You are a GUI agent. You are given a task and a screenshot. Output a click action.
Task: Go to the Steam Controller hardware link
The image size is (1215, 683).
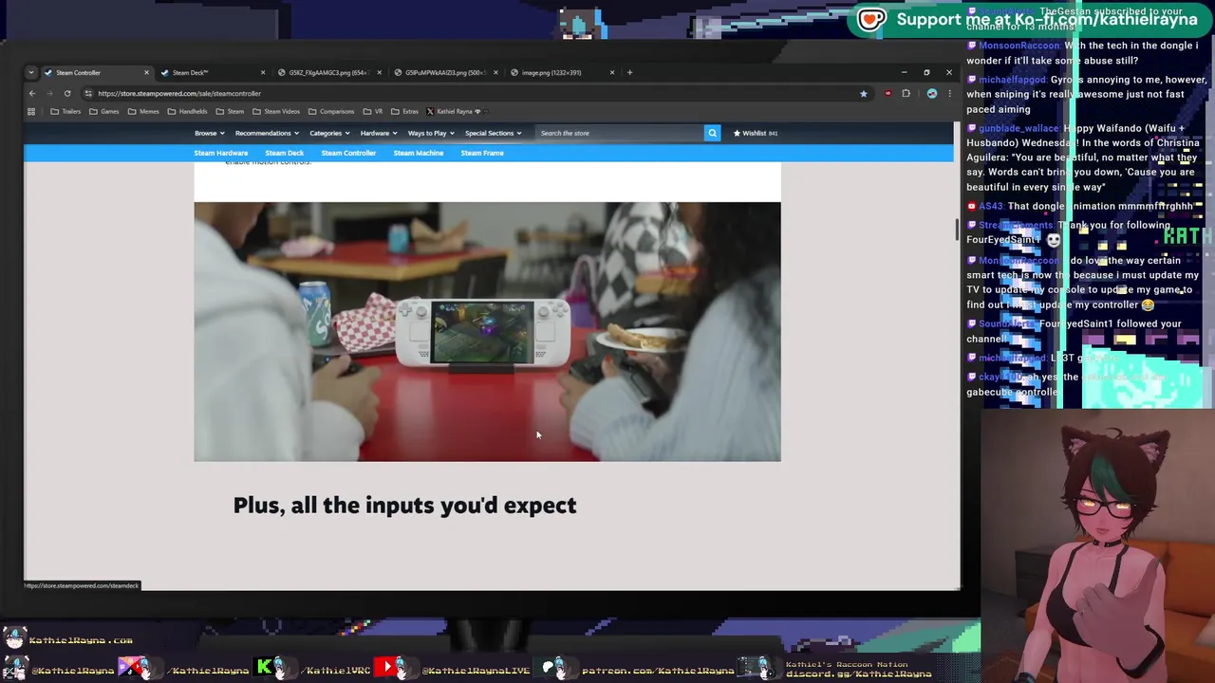pos(348,153)
